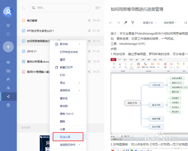Open the list view options dropdown
Image resolution: width=188 pixels, height=151 pixels.
[98, 8]
